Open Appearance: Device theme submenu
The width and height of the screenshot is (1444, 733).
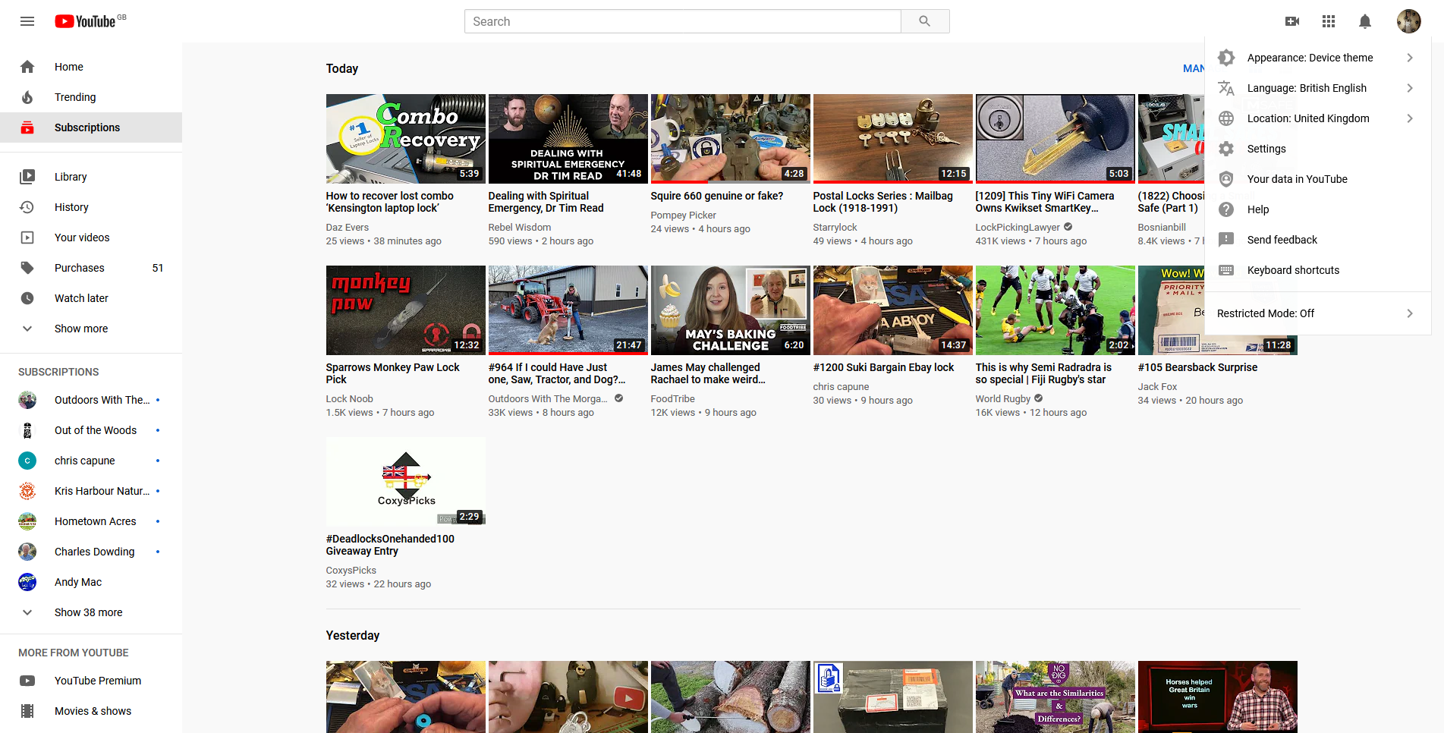tap(1317, 58)
